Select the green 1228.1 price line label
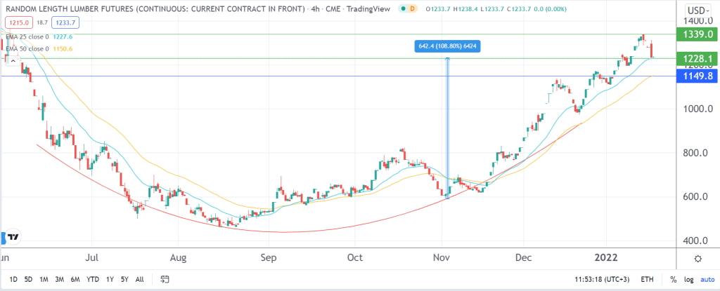The width and height of the screenshot is (720, 291). point(697,58)
